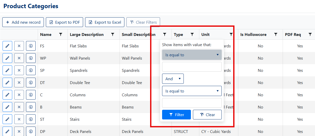Viewport: 315px width, 136px height.
Task: Open filter for Large Description column
Action: pos(113,34)
